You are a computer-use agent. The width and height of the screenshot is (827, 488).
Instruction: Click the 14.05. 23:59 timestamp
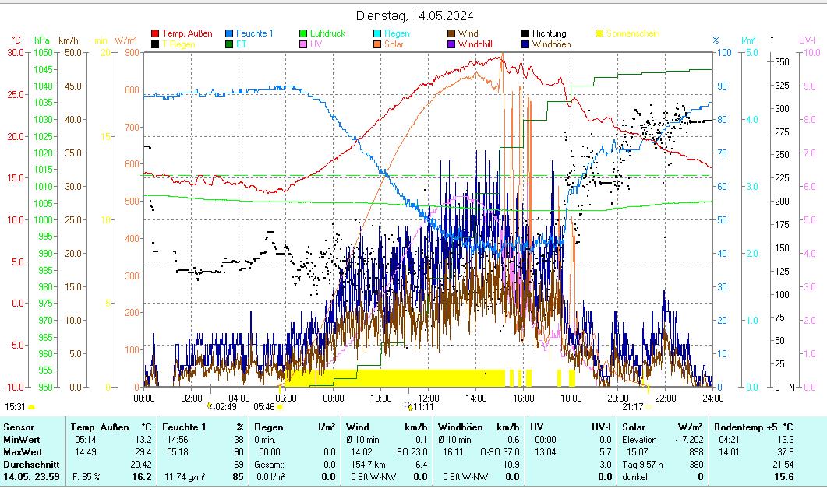[x=31, y=477]
